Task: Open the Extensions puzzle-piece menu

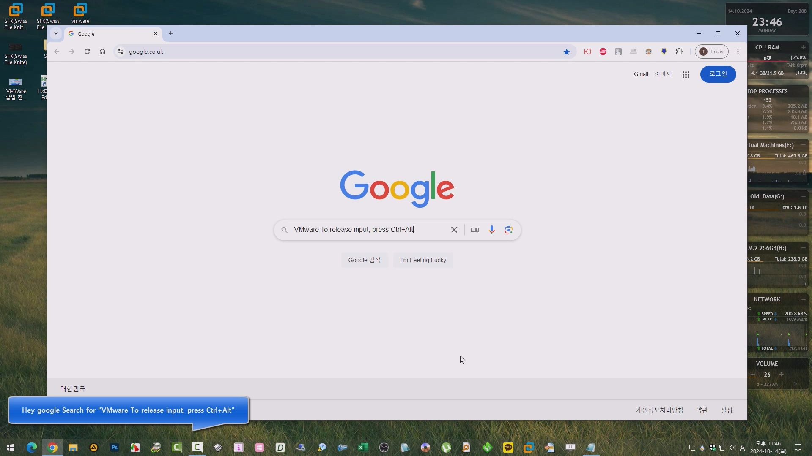Action: pyautogui.click(x=679, y=52)
